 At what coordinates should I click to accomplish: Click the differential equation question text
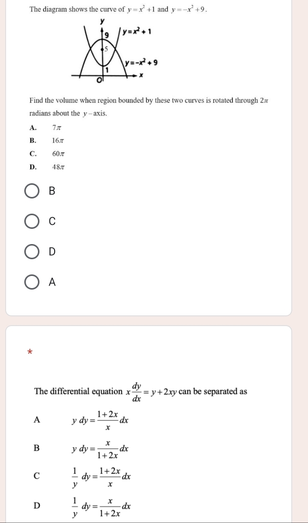[x=140, y=392]
